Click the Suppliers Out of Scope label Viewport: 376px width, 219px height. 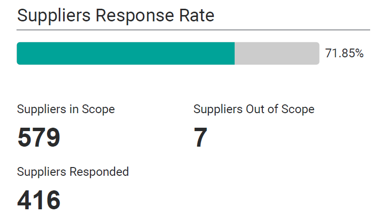[x=254, y=110]
